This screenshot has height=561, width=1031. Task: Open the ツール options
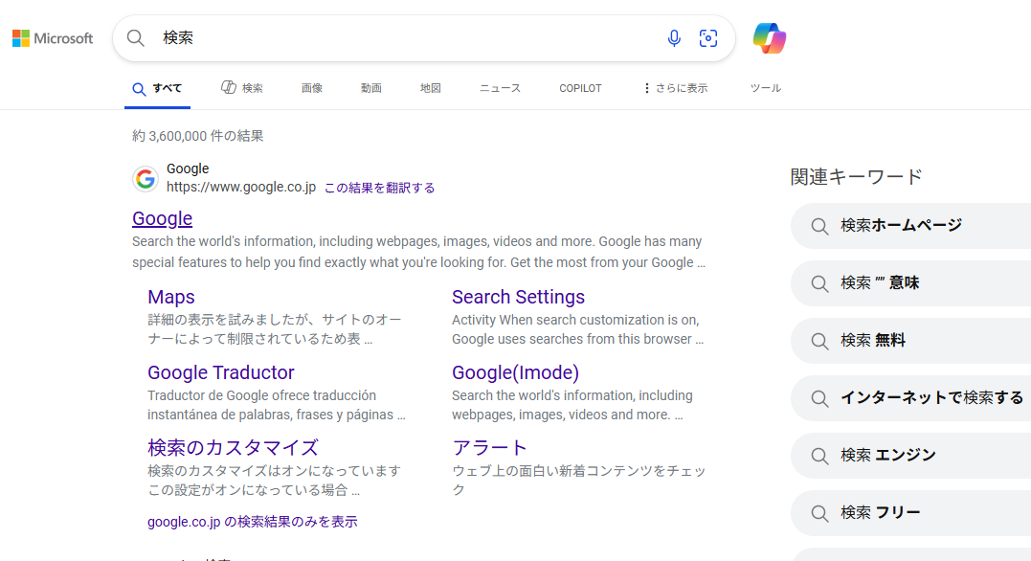click(x=766, y=88)
